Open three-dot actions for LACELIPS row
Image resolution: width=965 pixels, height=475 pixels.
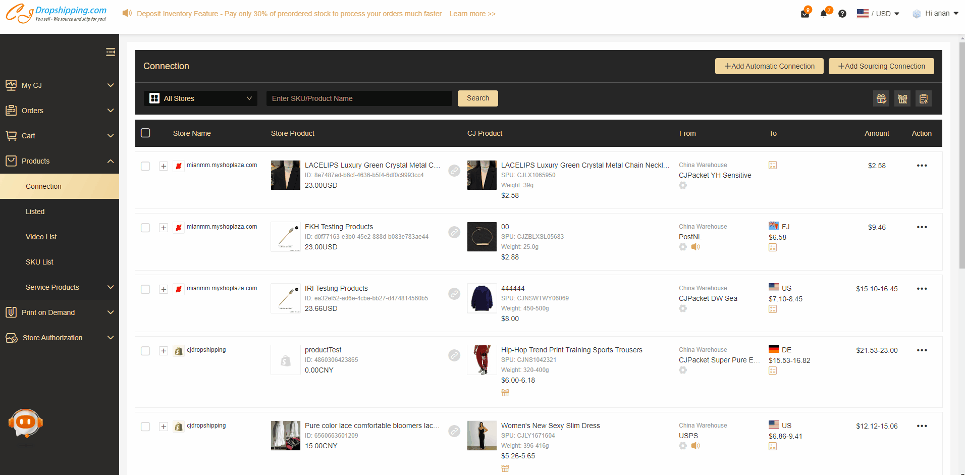[922, 166]
